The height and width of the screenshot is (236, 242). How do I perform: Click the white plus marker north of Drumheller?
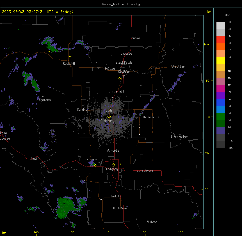[172, 105]
